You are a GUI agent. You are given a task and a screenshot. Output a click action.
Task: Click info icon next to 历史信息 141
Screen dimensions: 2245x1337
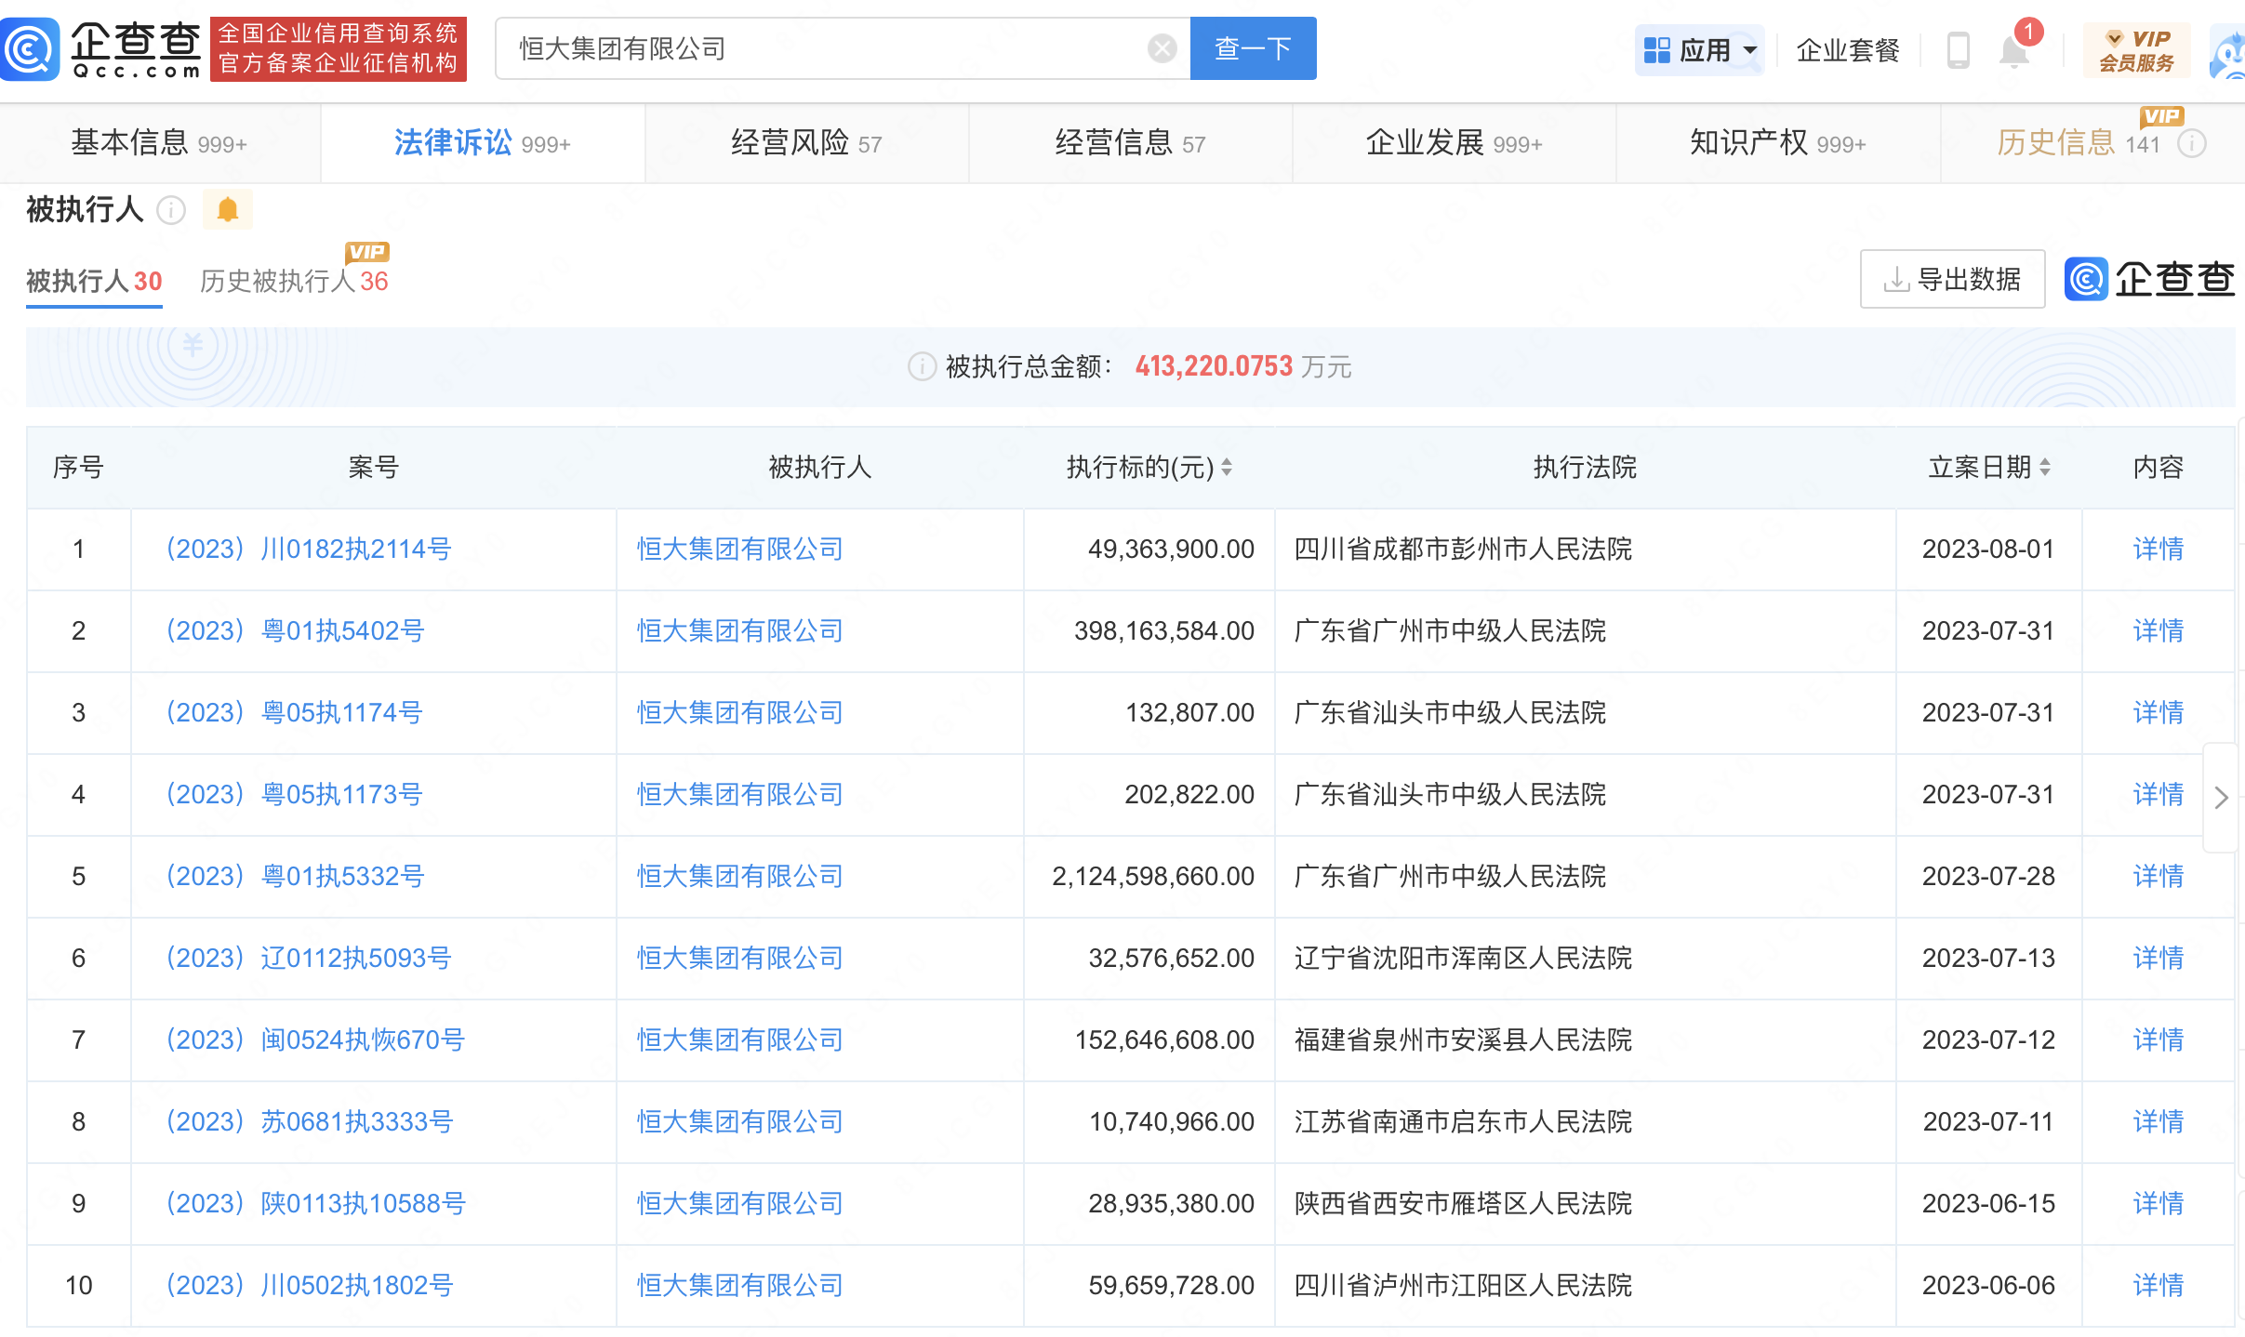pyautogui.click(x=2192, y=144)
